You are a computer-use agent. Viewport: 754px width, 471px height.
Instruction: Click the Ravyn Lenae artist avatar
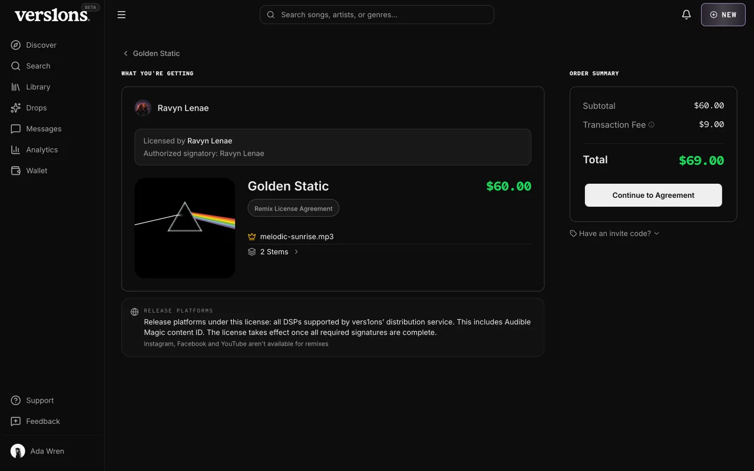point(143,108)
